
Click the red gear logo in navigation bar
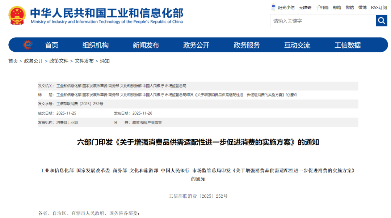click(x=28, y=45)
